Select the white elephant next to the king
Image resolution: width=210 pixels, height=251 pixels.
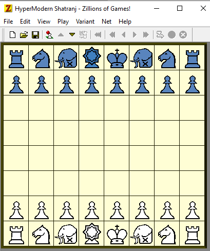(142, 234)
